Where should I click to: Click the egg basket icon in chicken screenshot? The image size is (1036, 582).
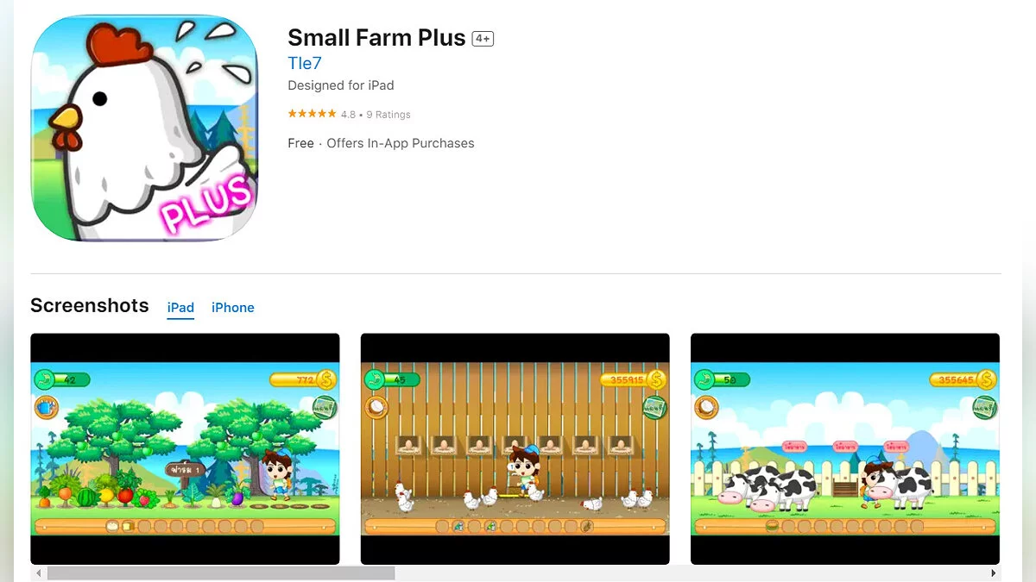(x=376, y=407)
